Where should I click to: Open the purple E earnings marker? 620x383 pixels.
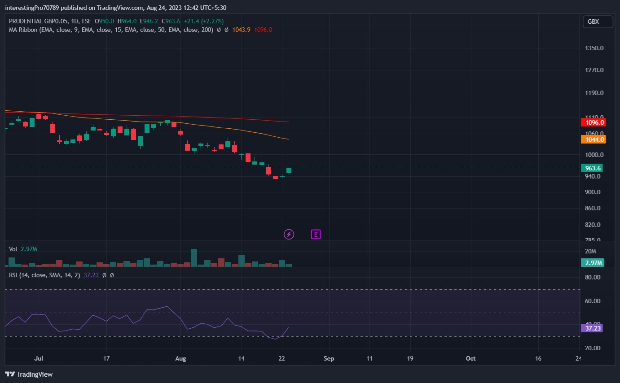[316, 234]
